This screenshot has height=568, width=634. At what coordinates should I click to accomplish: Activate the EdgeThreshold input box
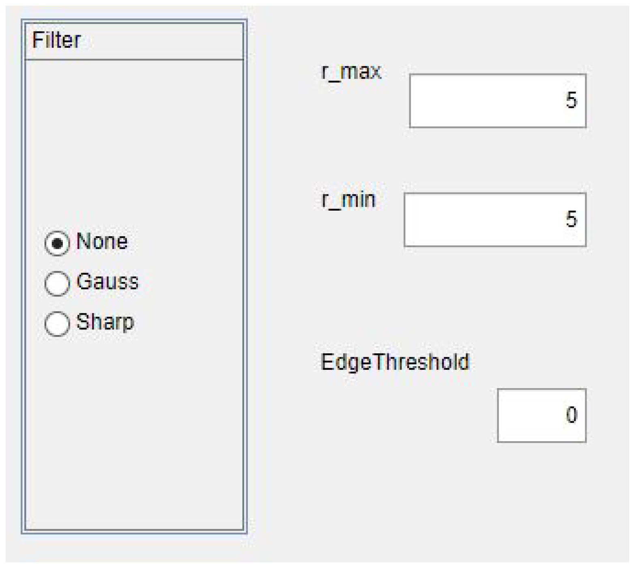tap(541, 415)
